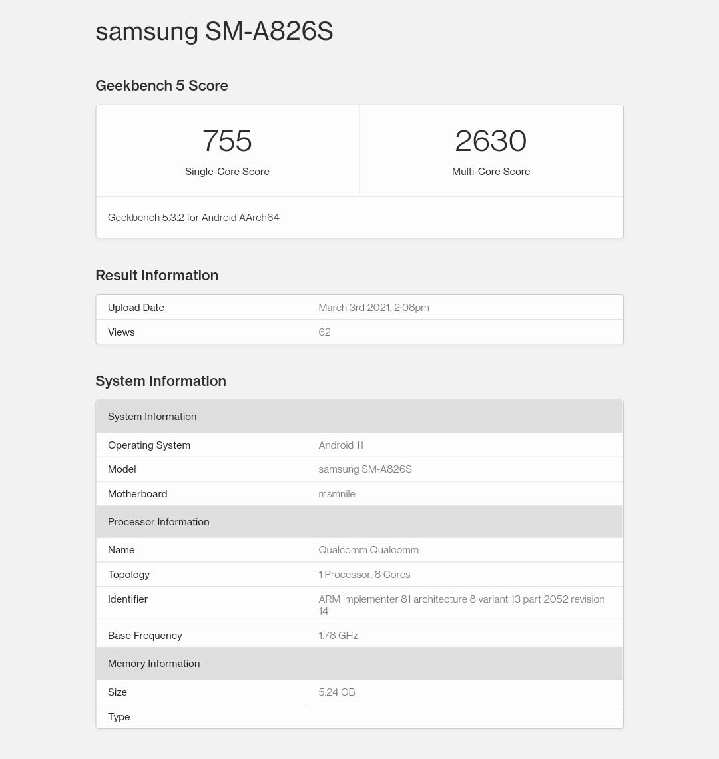
Task: Click the multi-core score value 2630
Action: [491, 141]
